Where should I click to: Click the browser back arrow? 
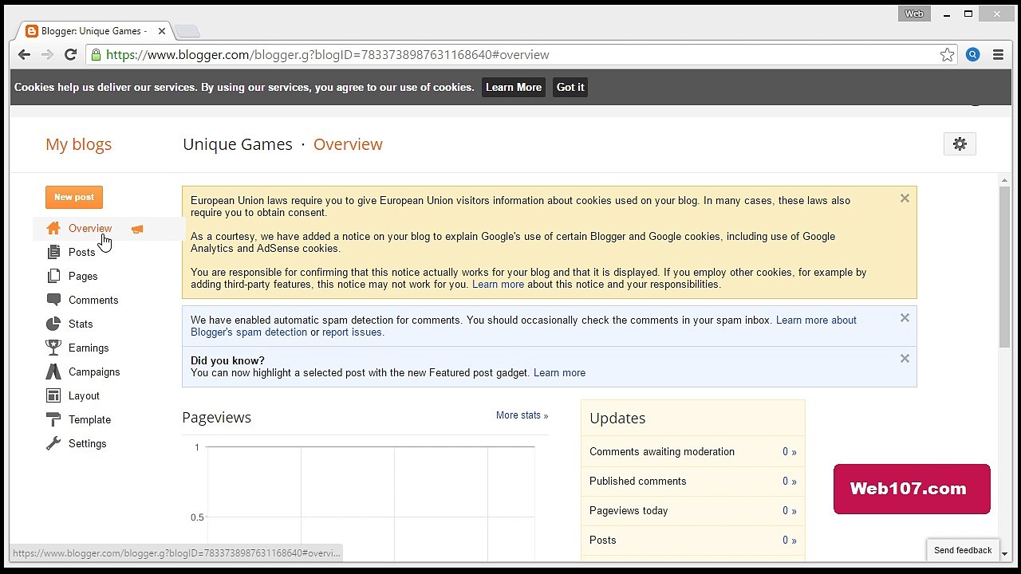[24, 55]
